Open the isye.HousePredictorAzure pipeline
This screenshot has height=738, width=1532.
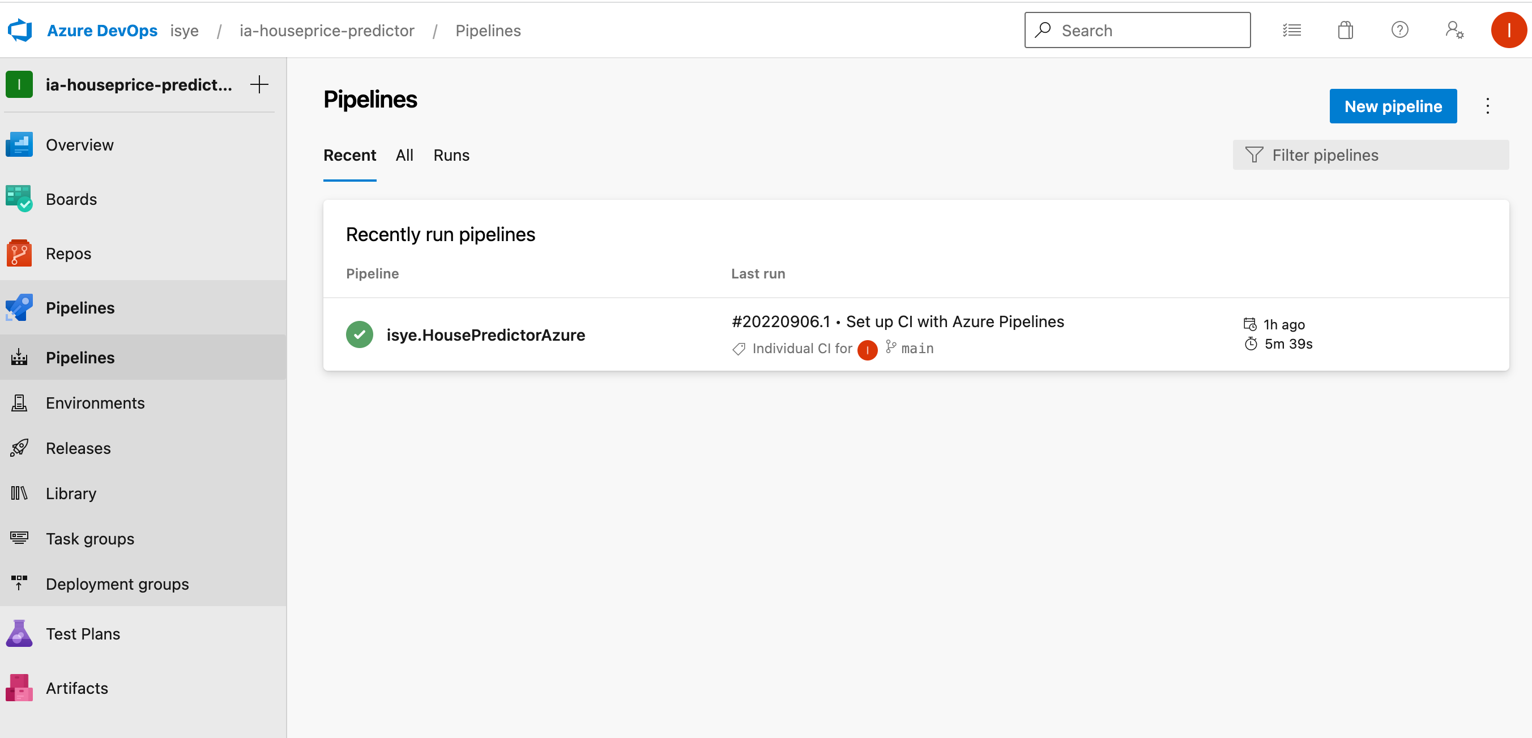pyautogui.click(x=486, y=334)
